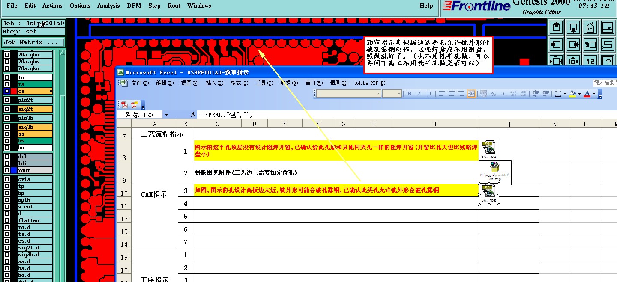The image size is (617, 282).
Task: Click the Job Matrix button
Action: [x=33, y=42]
